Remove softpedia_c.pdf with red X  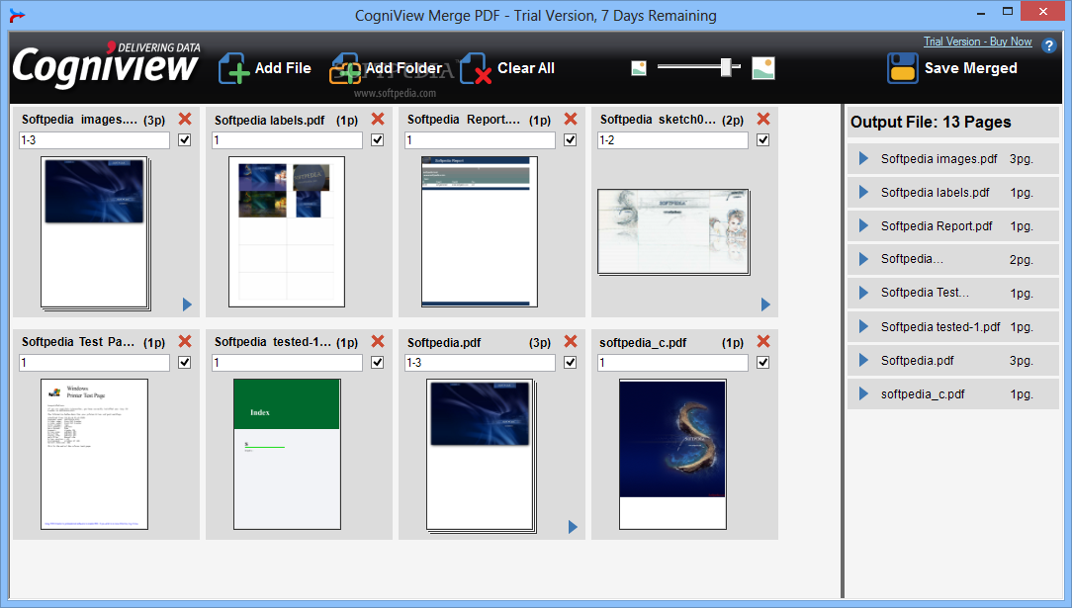tap(763, 342)
